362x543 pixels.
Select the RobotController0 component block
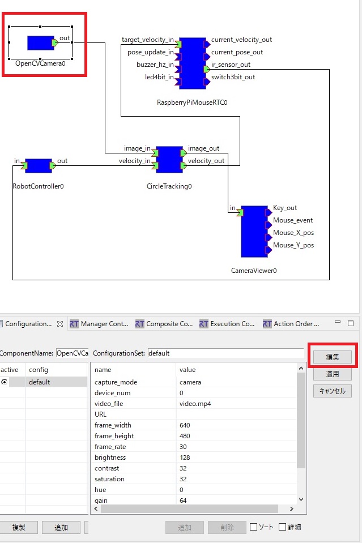38,166
